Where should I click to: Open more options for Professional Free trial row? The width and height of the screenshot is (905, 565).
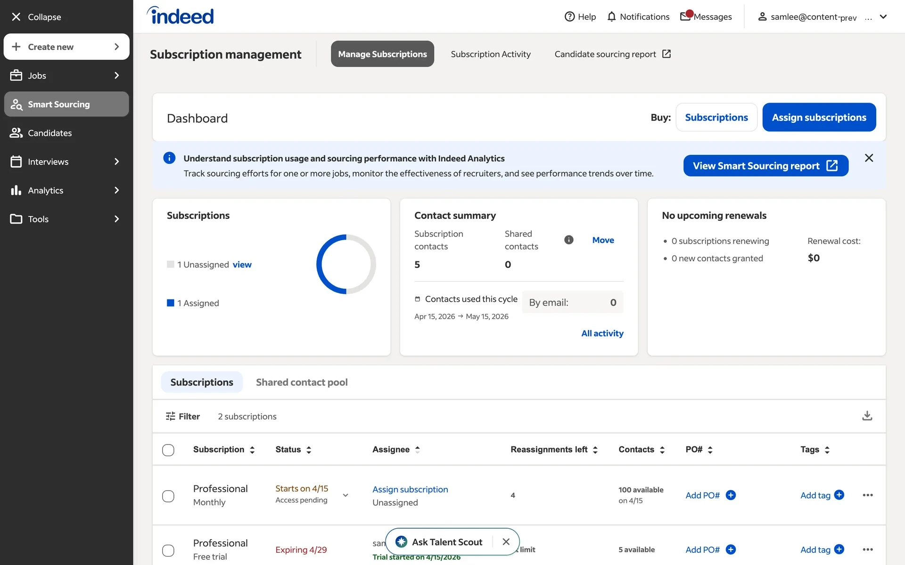(868, 549)
